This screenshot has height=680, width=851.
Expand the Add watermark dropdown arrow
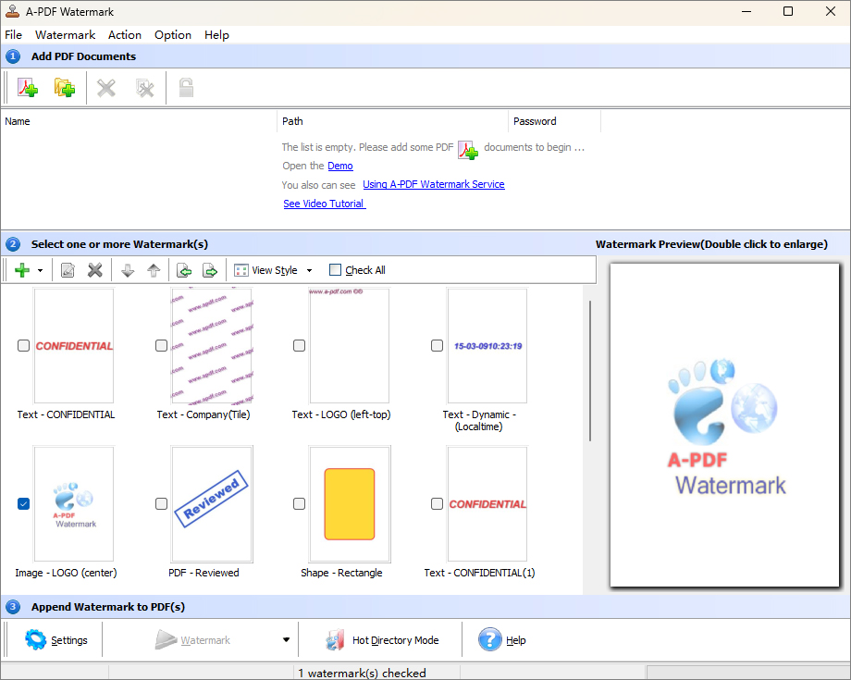coord(40,270)
